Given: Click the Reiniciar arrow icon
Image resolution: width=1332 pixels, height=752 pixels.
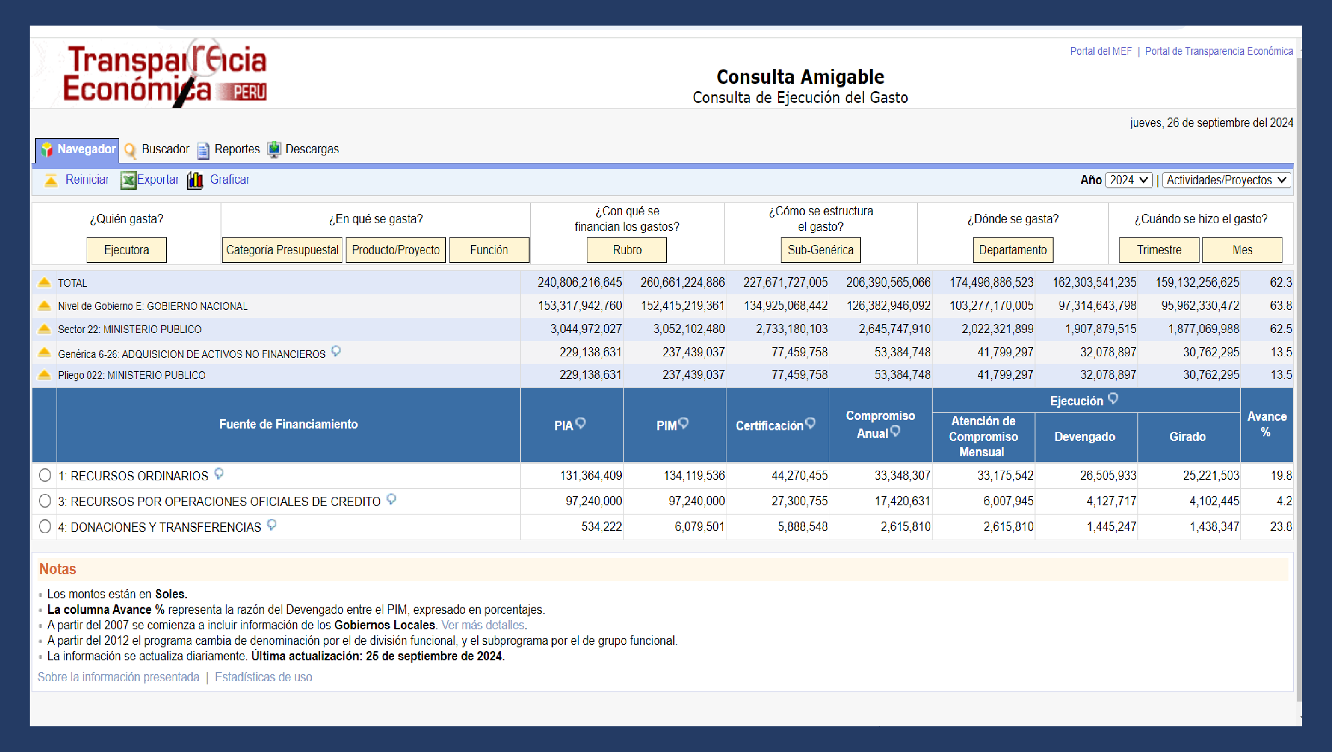Looking at the screenshot, I should pos(51,180).
